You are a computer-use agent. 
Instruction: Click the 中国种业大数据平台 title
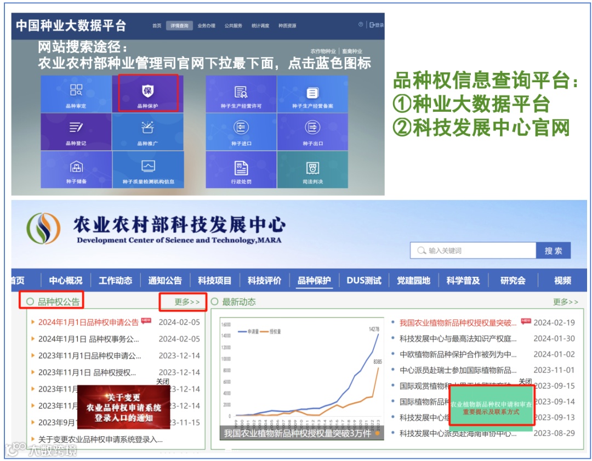pos(71,25)
